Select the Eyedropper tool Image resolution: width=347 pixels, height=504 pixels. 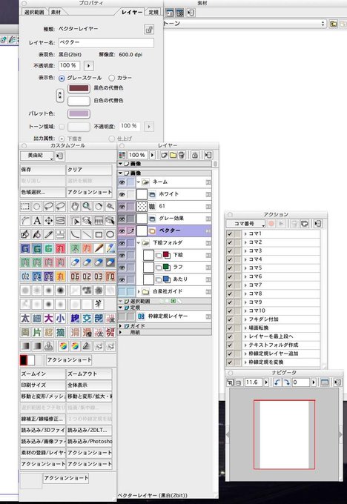coord(48,234)
